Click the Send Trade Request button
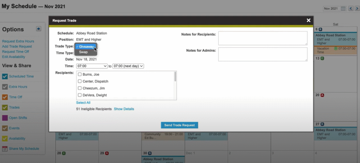360x163 pixels. (179, 125)
